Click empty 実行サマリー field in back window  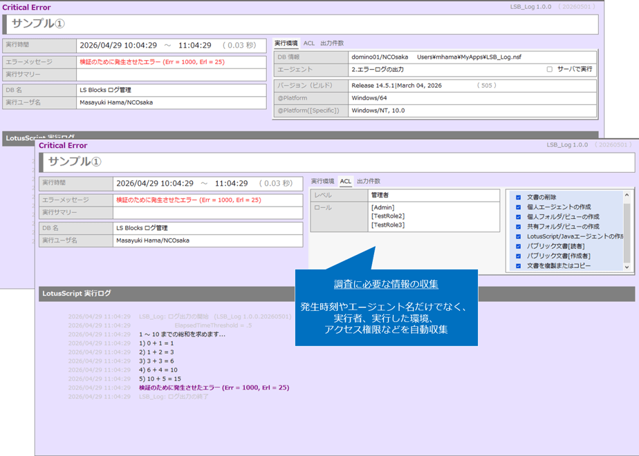pos(172,75)
